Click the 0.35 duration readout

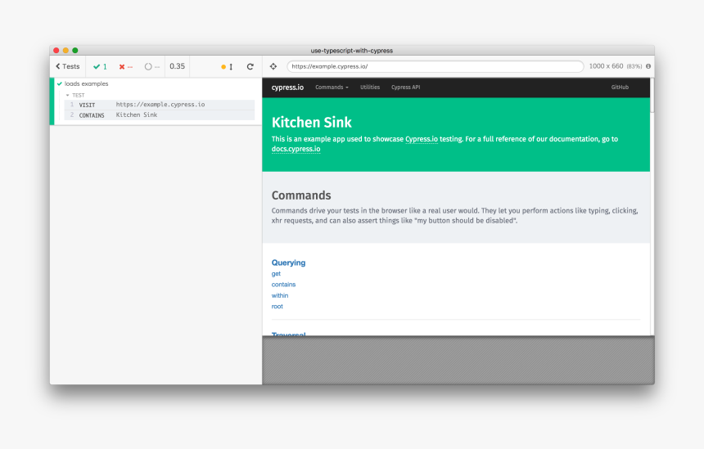point(178,66)
